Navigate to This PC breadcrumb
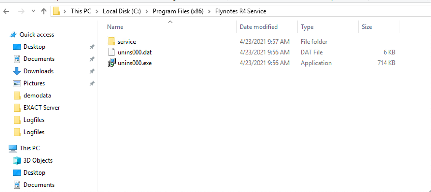431x192 pixels. pos(81,11)
